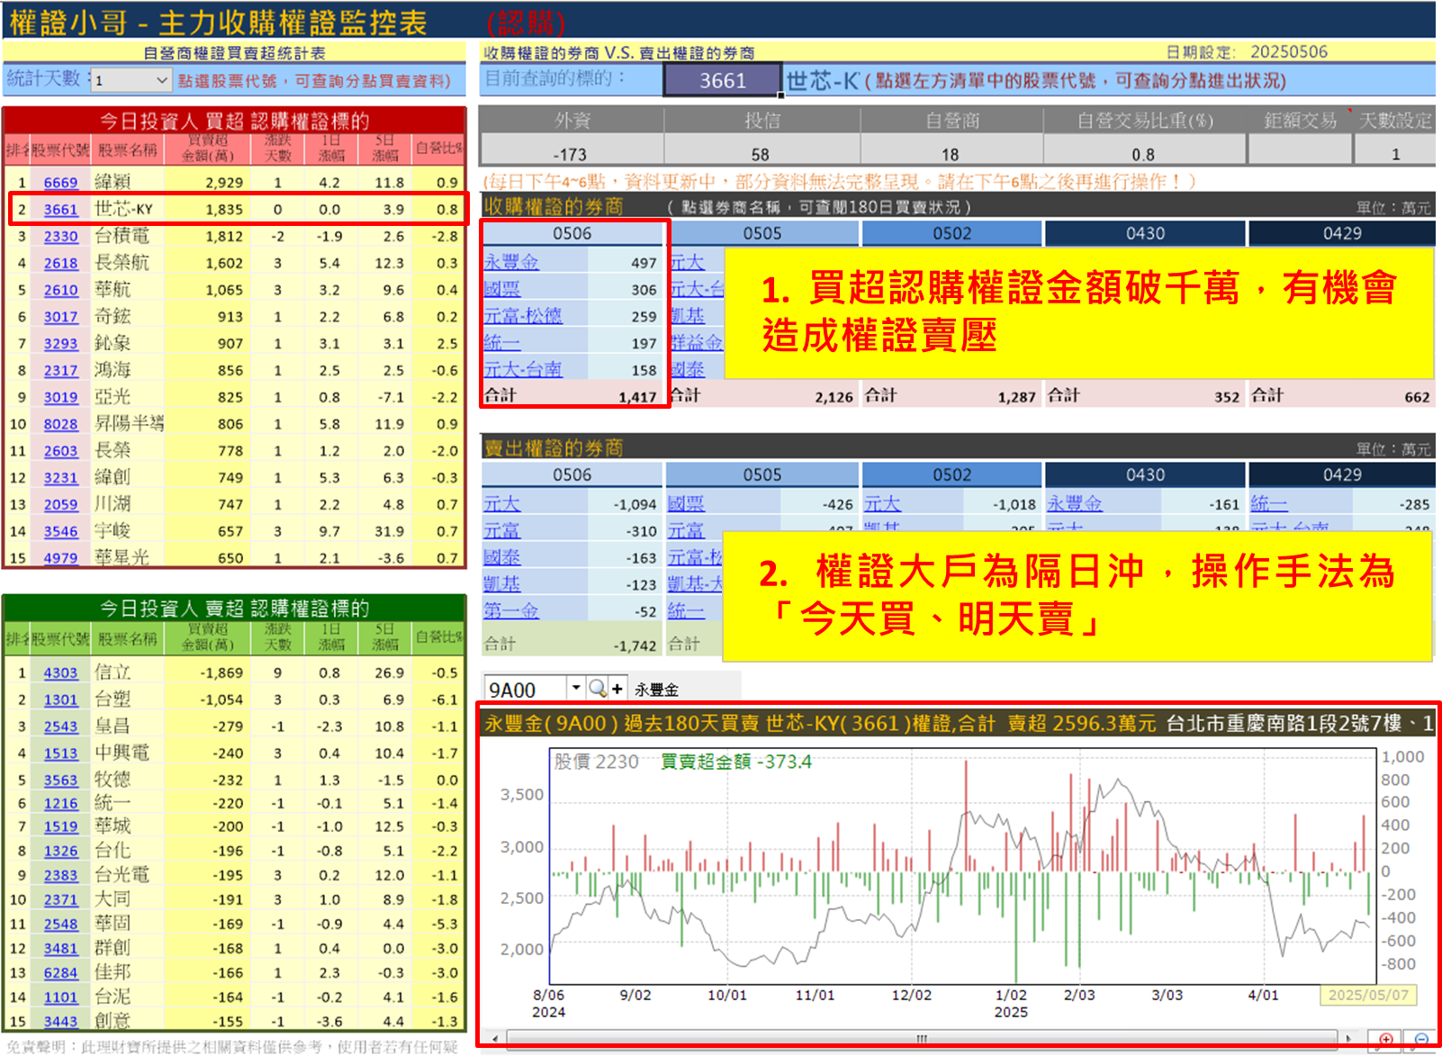
Task: Click the 永豐金 broker link in buyers list
Action: point(511,262)
